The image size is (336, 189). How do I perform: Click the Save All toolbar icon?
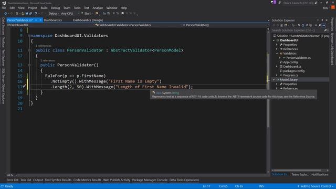tap(30, 14)
